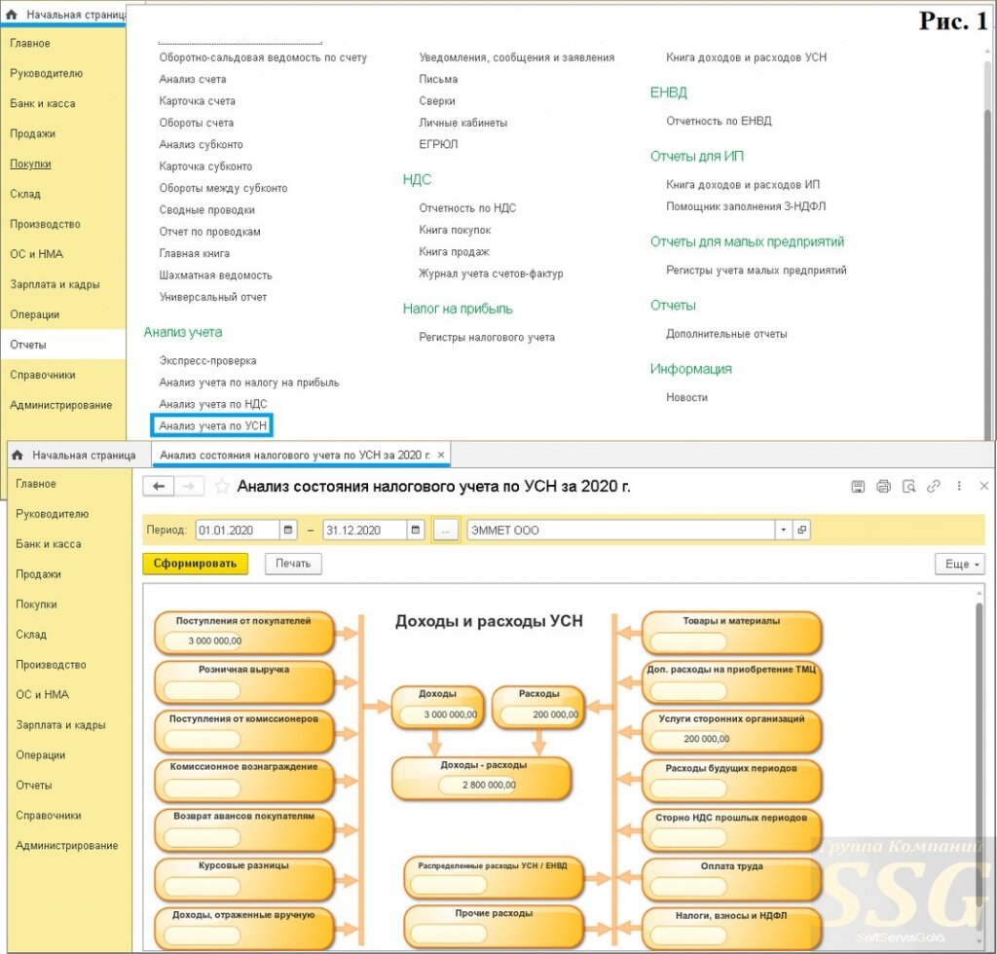
Task: Click the back arrow navigation button
Action: point(159,487)
